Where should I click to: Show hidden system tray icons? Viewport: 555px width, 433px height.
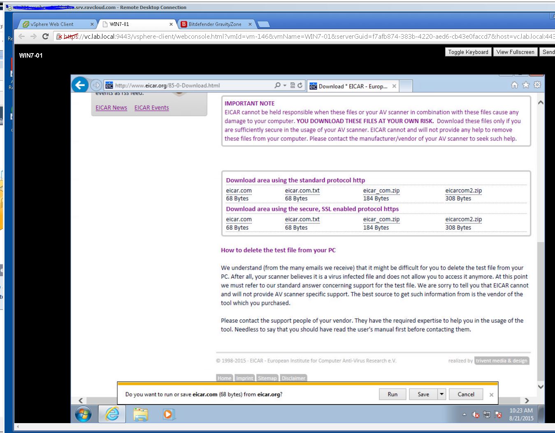tap(465, 415)
